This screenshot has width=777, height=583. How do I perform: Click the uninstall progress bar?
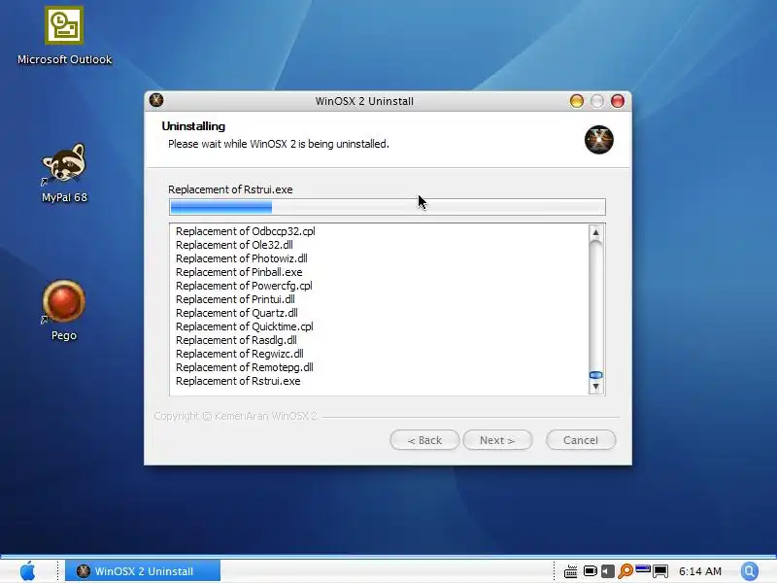point(387,207)
